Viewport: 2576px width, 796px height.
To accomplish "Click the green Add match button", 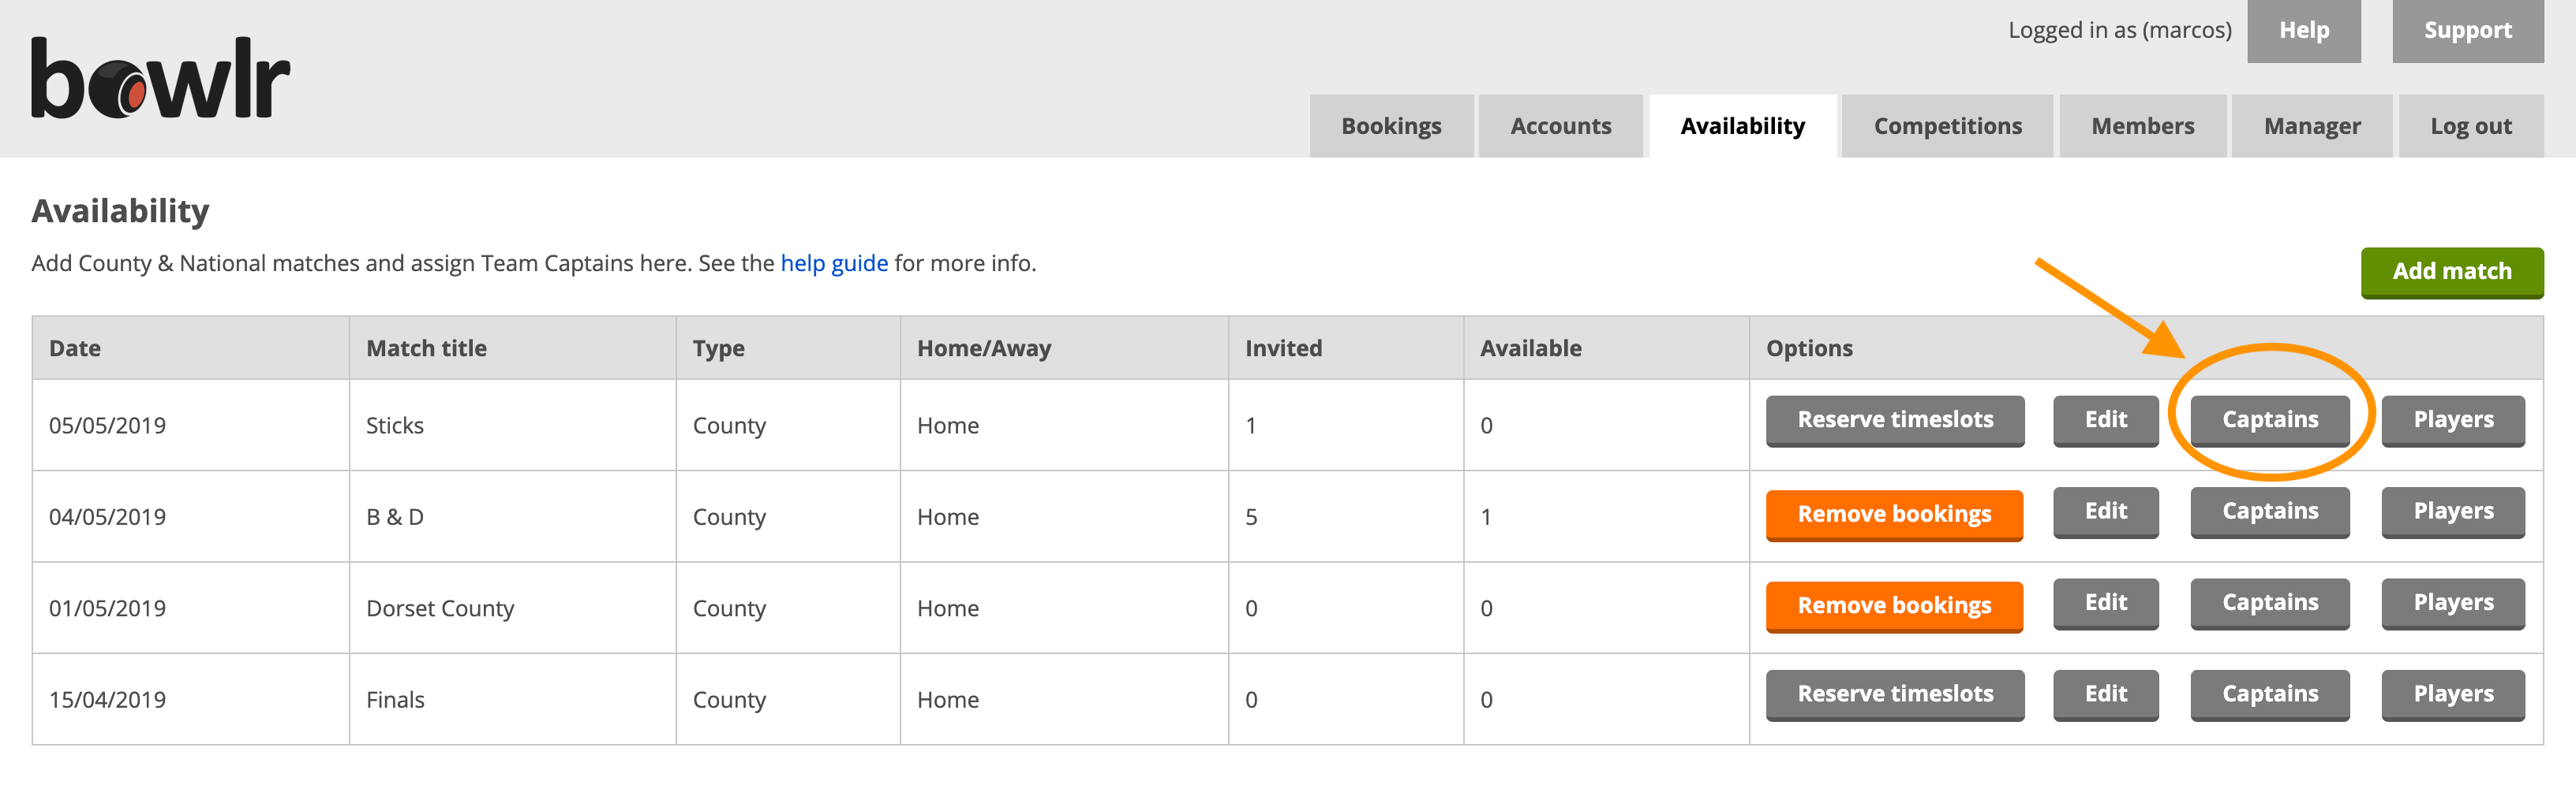I will pyautogui.click(x=2451, y=272).
